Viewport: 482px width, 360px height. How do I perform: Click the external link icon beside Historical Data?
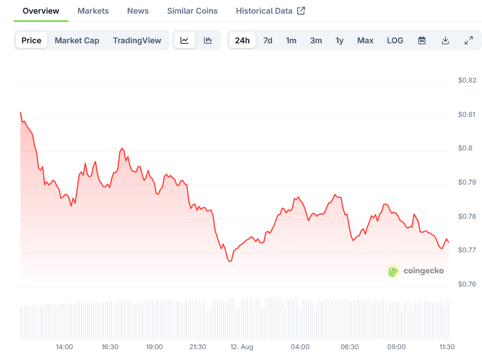301,11
